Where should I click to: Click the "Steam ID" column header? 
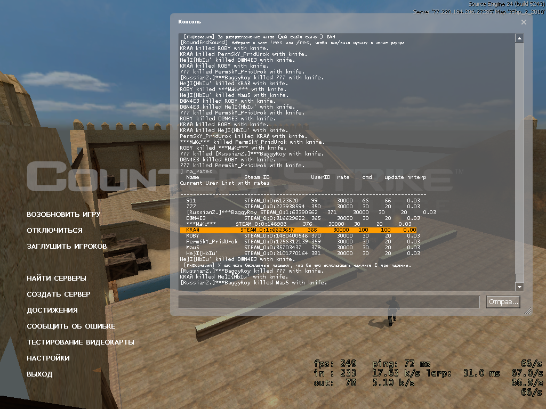[256, 177]
